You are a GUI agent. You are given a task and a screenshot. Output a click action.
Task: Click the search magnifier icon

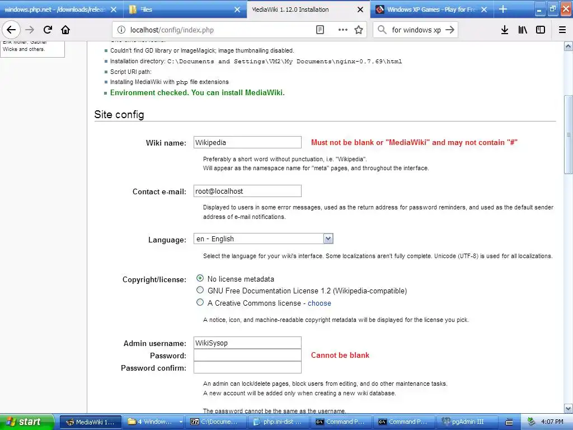[382, 30]
